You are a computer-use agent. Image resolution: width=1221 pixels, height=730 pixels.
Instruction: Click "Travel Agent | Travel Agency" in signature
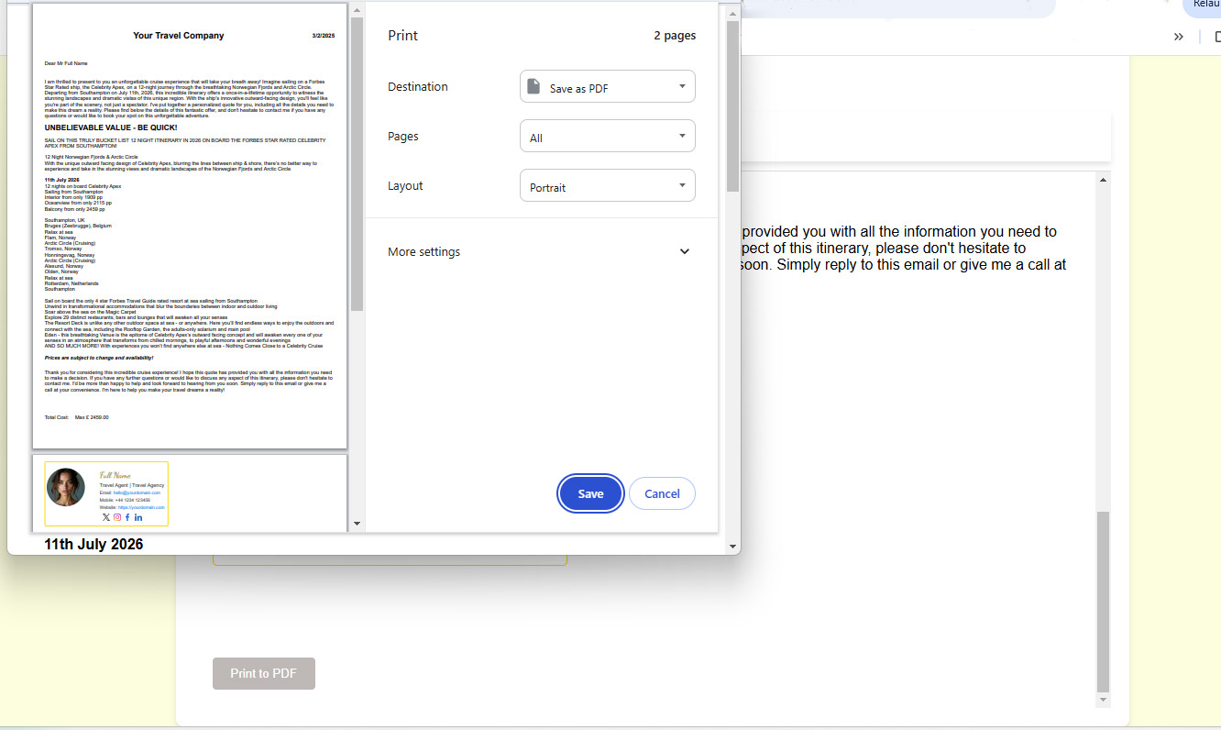(132, 485)
